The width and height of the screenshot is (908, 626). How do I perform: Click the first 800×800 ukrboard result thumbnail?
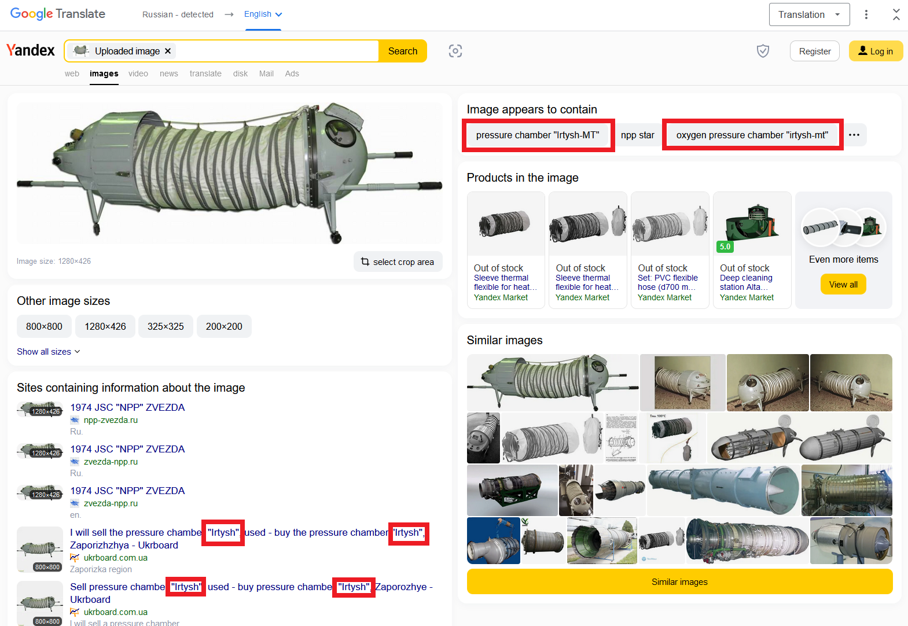point(40,549)
